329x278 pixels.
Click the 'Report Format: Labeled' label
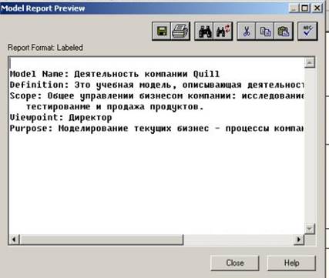point(45,48)
